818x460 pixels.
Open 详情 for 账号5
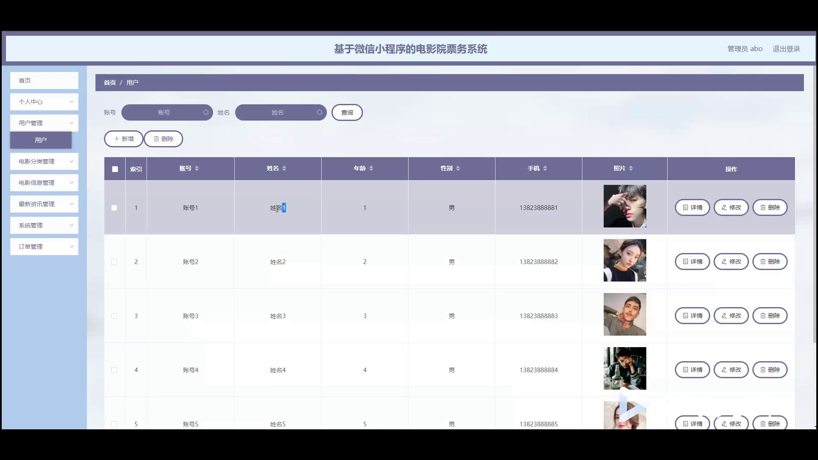(x=692, y=423)
